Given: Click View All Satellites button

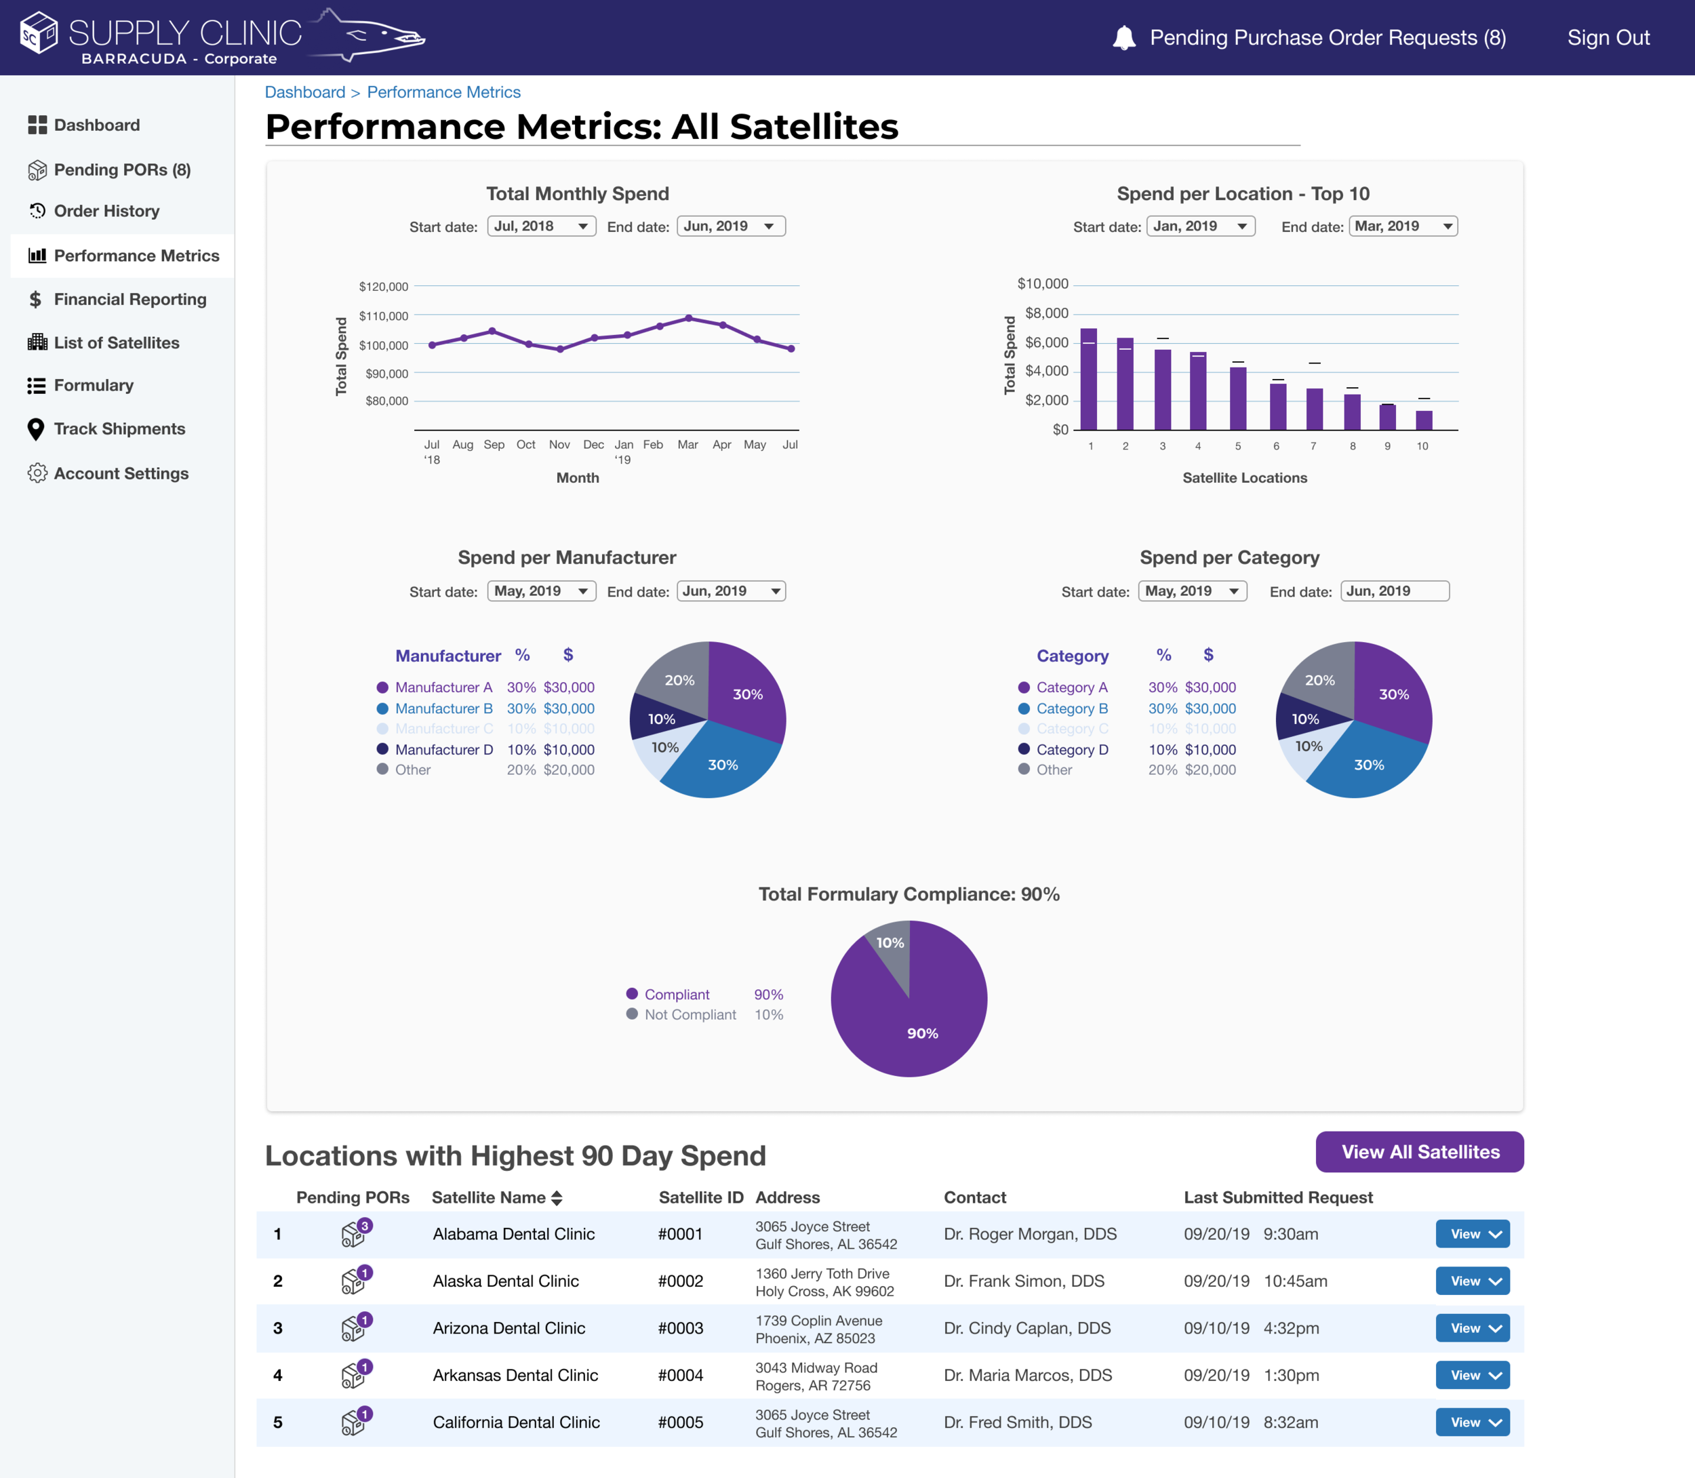Looking at the screenshot, I should [1420, 1152].
